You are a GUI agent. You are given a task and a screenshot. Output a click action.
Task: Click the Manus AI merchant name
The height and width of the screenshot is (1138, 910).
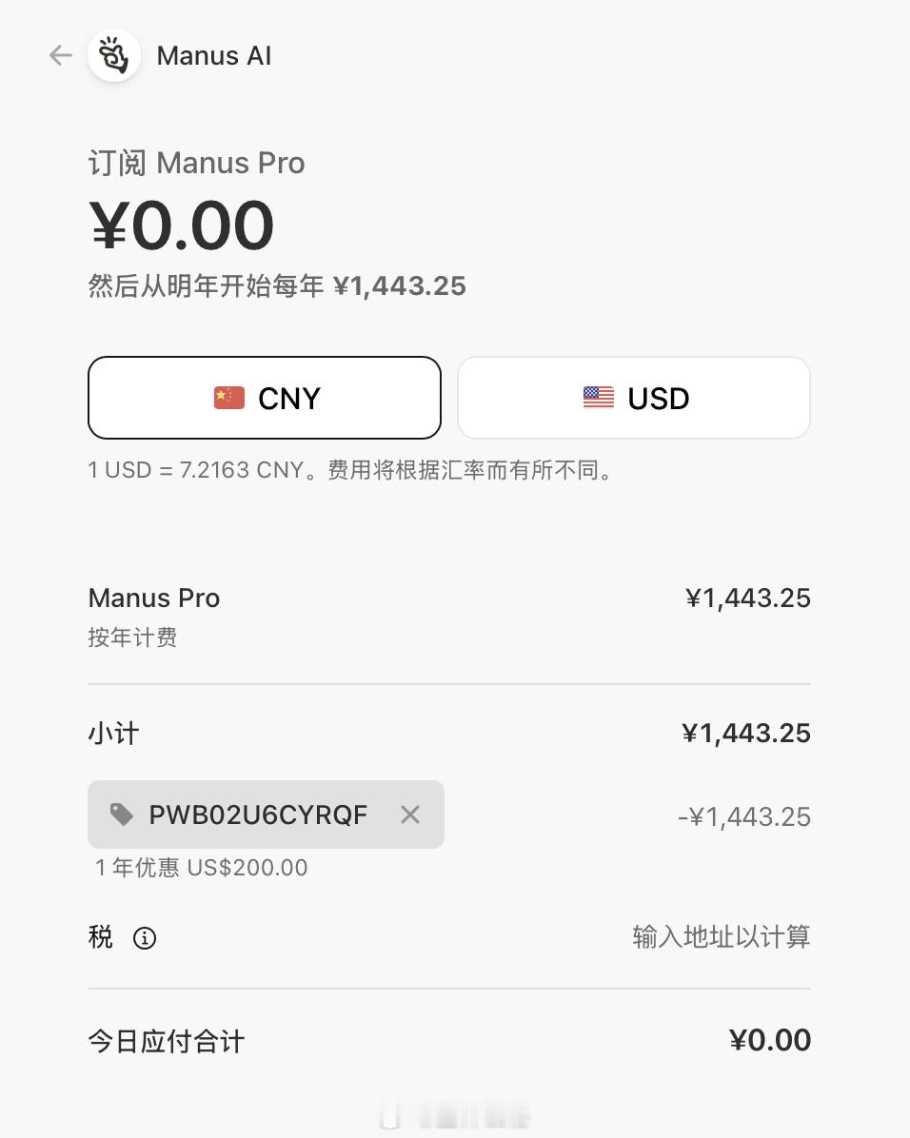point(214,56)
